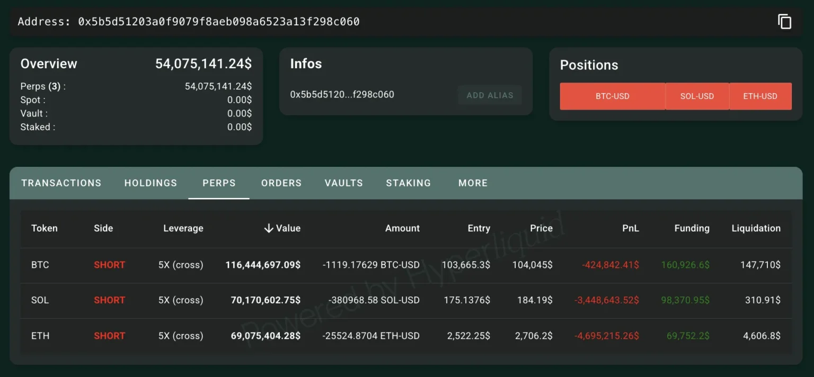Click the SHORT label on the SOL row

[x=109, y=300]
